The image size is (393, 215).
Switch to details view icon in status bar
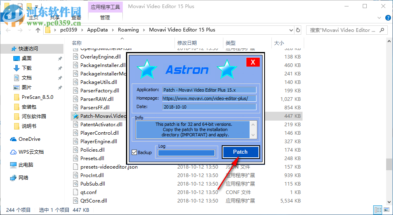[x=378, y=210]
